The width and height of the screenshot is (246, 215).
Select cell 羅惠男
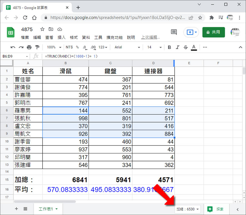(28, 111)
